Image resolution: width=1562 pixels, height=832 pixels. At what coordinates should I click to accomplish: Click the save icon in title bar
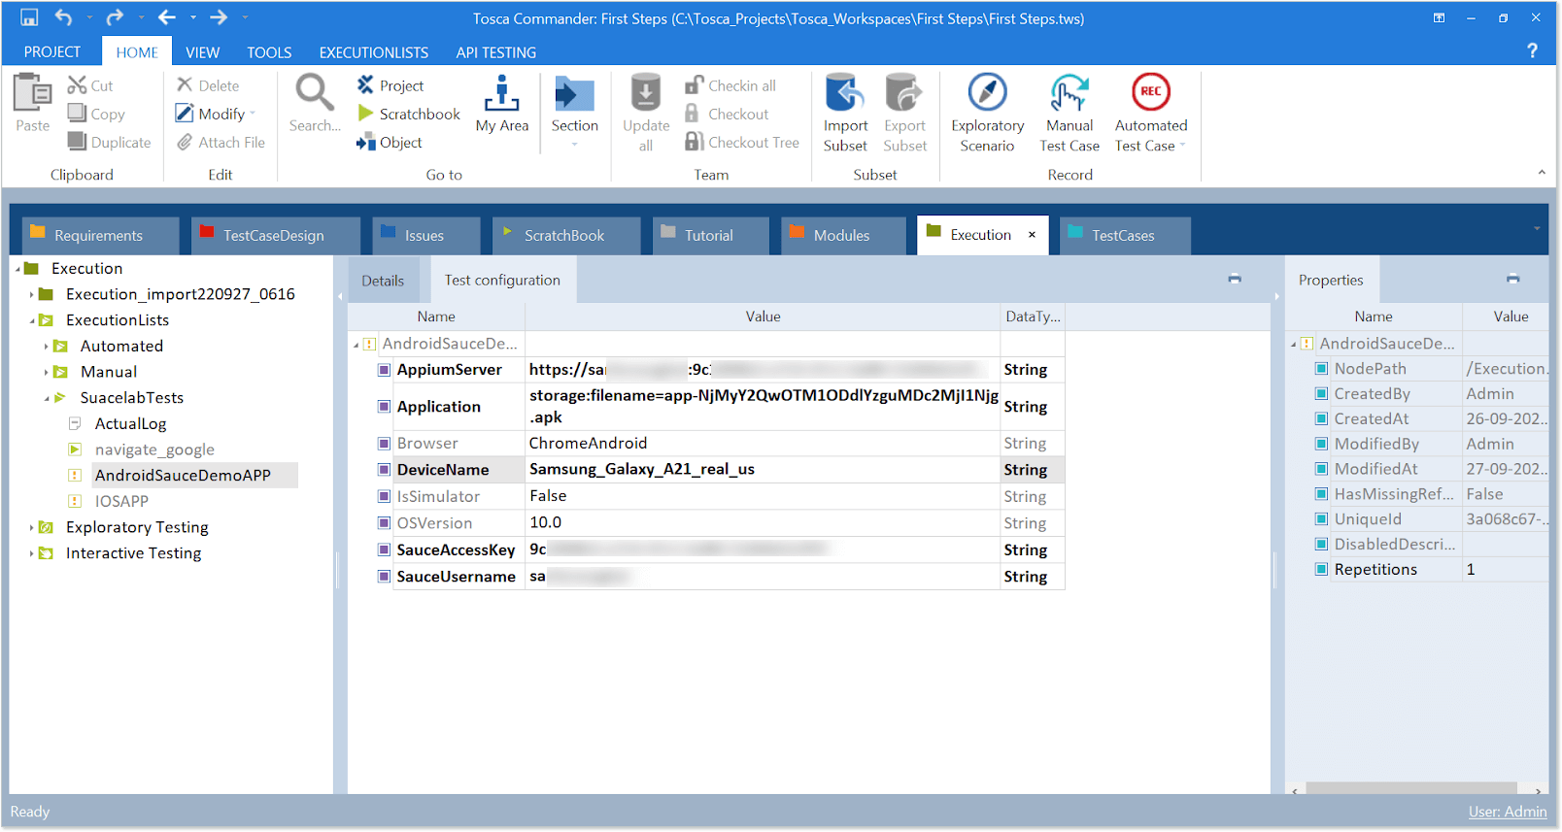[29, 17]
